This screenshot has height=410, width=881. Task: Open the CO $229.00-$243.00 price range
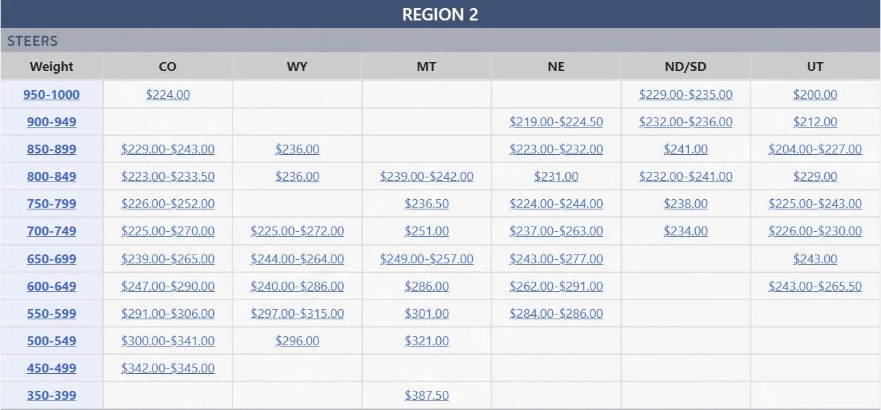[x=167, y=149]
